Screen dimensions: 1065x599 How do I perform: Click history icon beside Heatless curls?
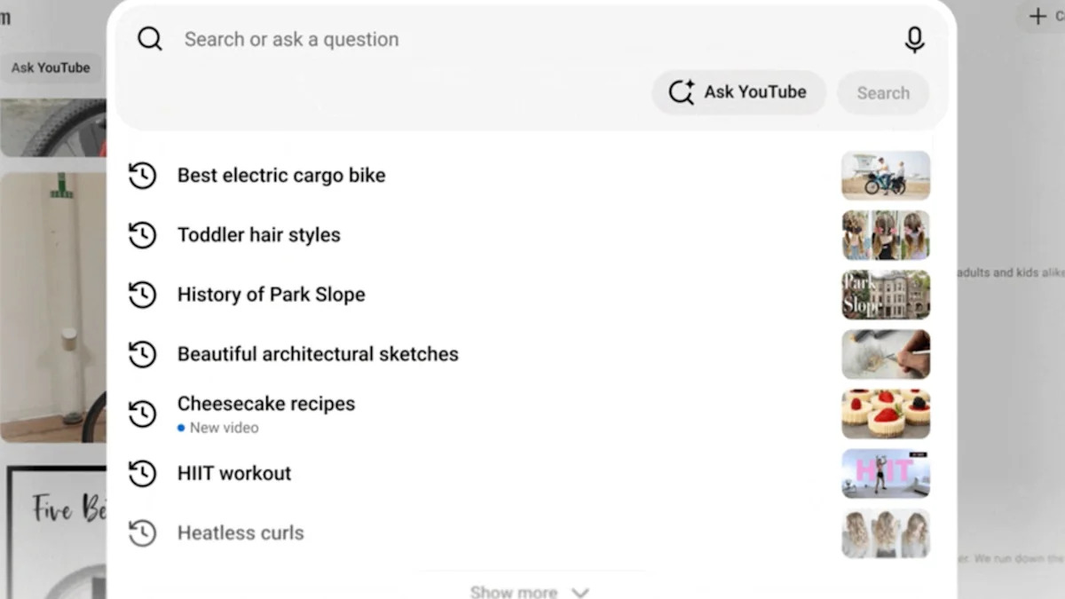(142, 533)
